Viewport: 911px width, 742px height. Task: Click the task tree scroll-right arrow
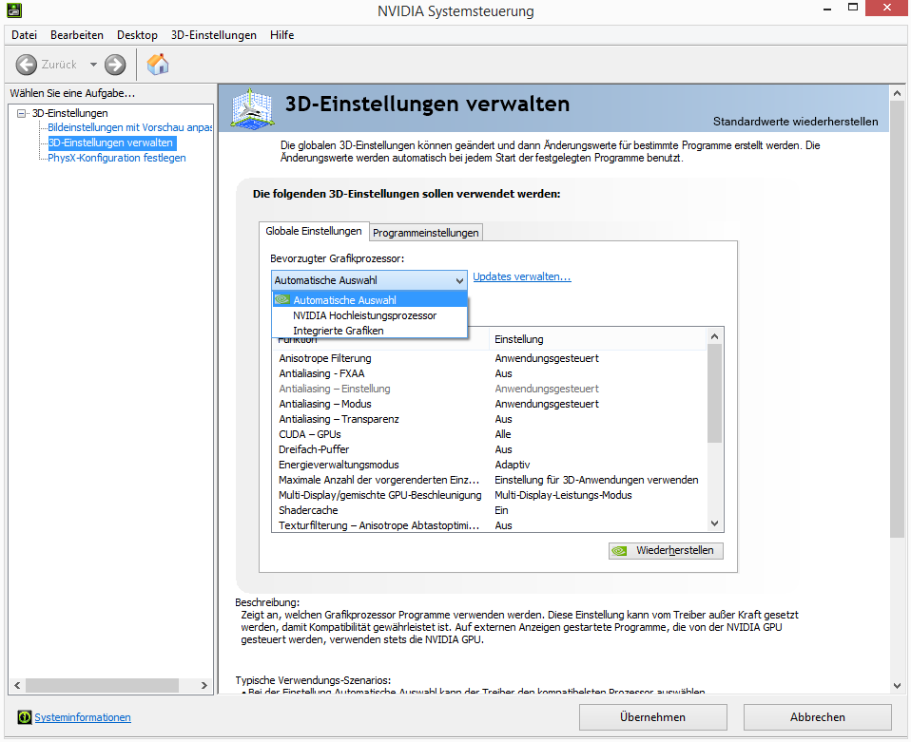click(x=204, y=685)
